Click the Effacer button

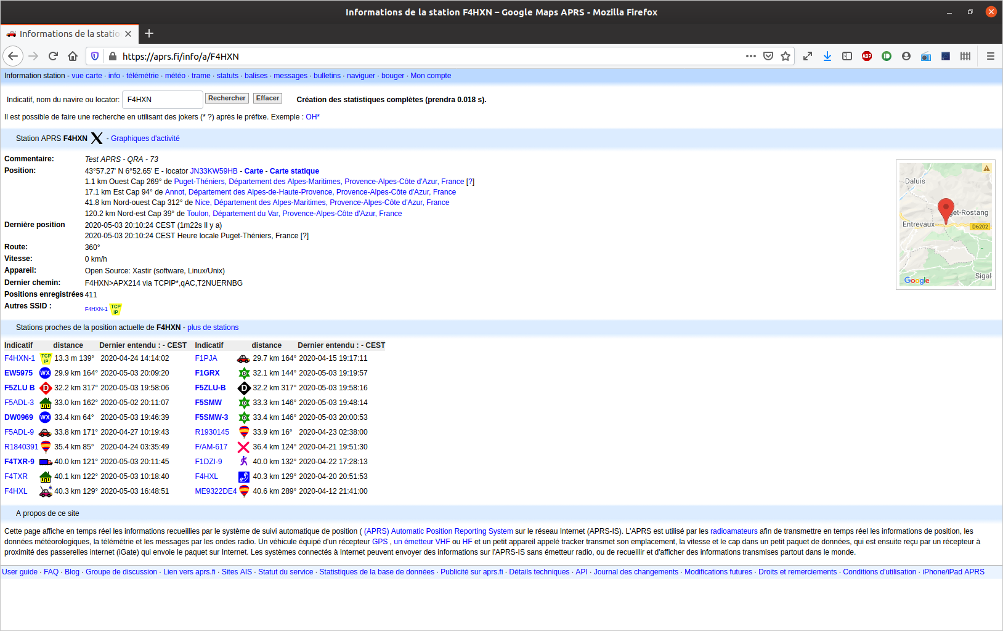click(267, 98)
